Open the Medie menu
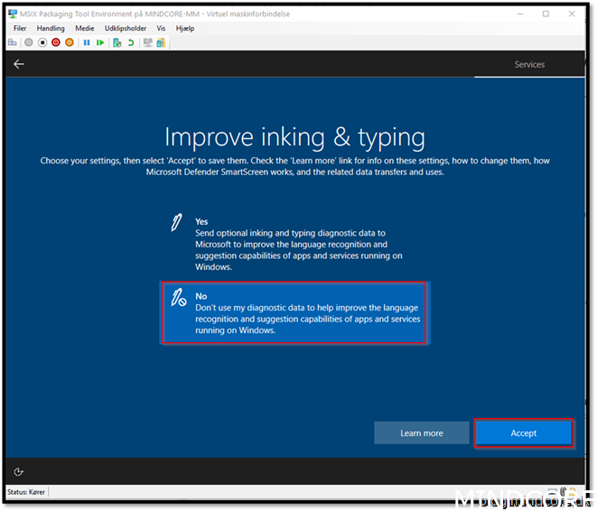Screen dimensions: 597x511 tap(84, 29)
